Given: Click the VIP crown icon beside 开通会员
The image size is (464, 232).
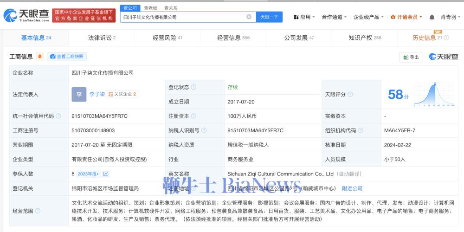Looking at the screenshot, I should pyautogui.click(x=393, y=17).
